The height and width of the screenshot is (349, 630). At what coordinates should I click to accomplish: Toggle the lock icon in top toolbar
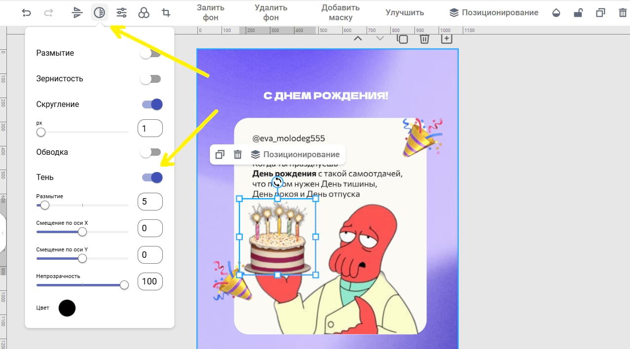(578, 13)
